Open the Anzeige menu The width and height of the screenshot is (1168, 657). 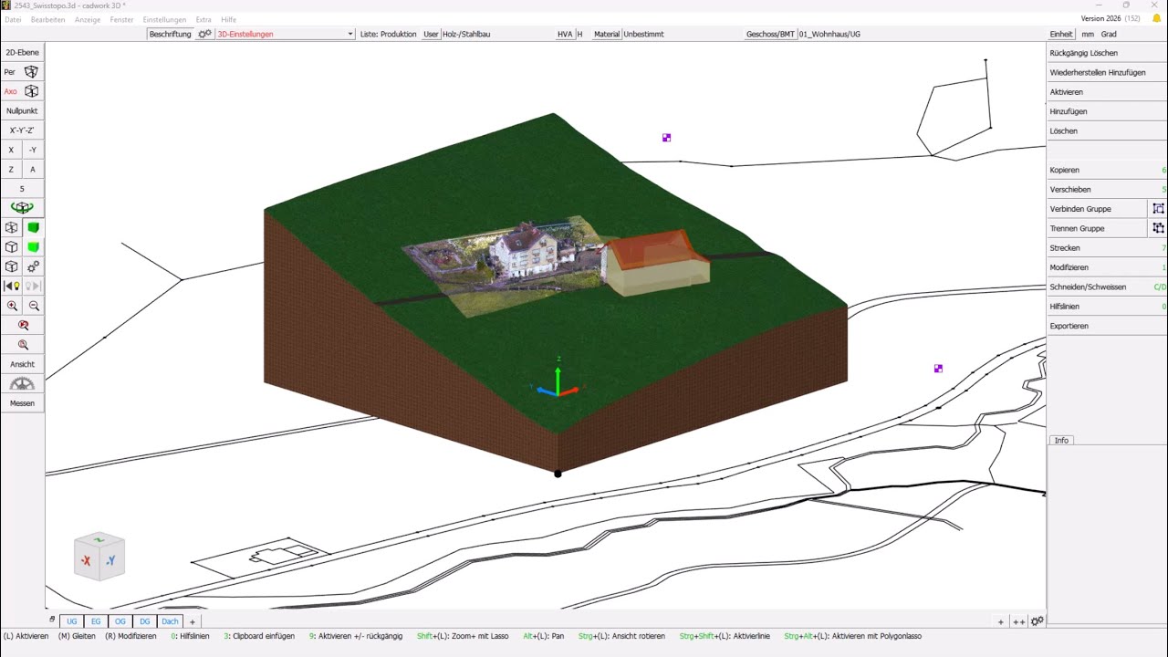coord(88,19)
